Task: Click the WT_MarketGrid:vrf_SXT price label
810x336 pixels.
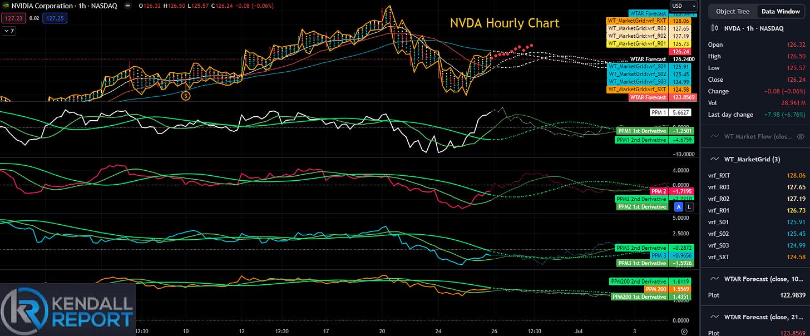Action: tap(636, 89)
